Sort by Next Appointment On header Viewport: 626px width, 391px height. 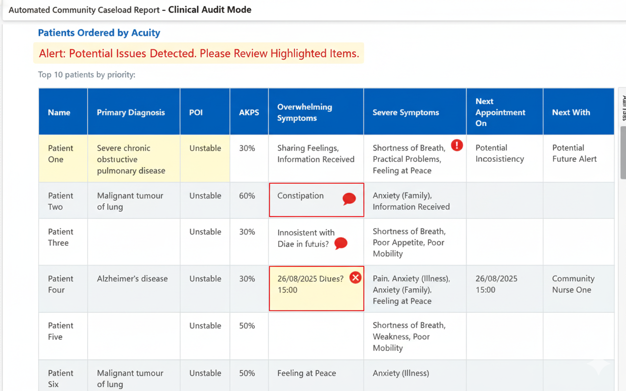500,112
